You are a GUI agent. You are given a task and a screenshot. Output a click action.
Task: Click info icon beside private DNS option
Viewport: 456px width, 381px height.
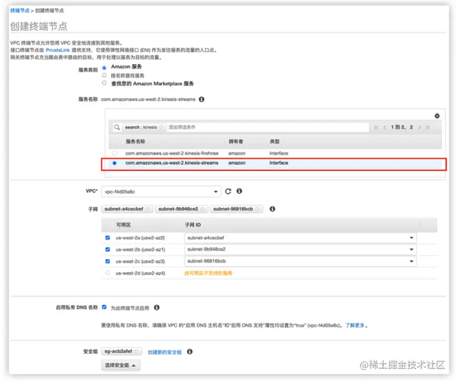157,308
